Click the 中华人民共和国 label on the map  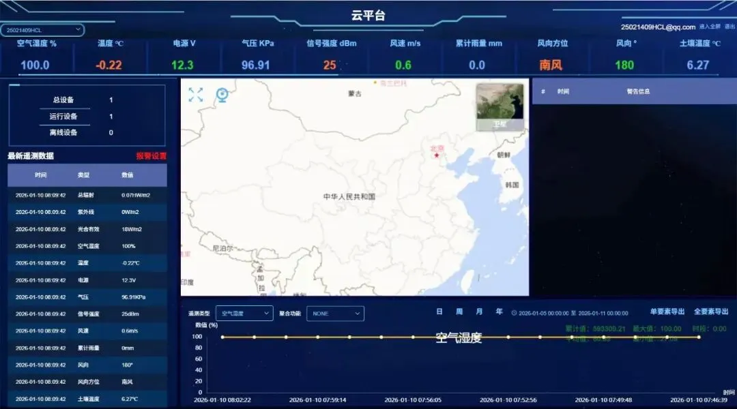[x=349, y=196]
